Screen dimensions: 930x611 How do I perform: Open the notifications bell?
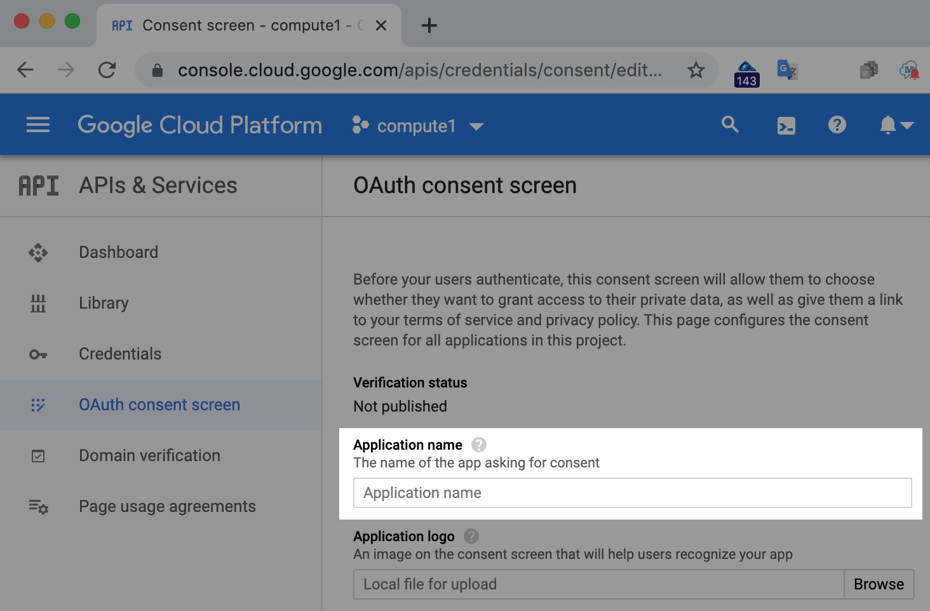[x=888, y=125]
